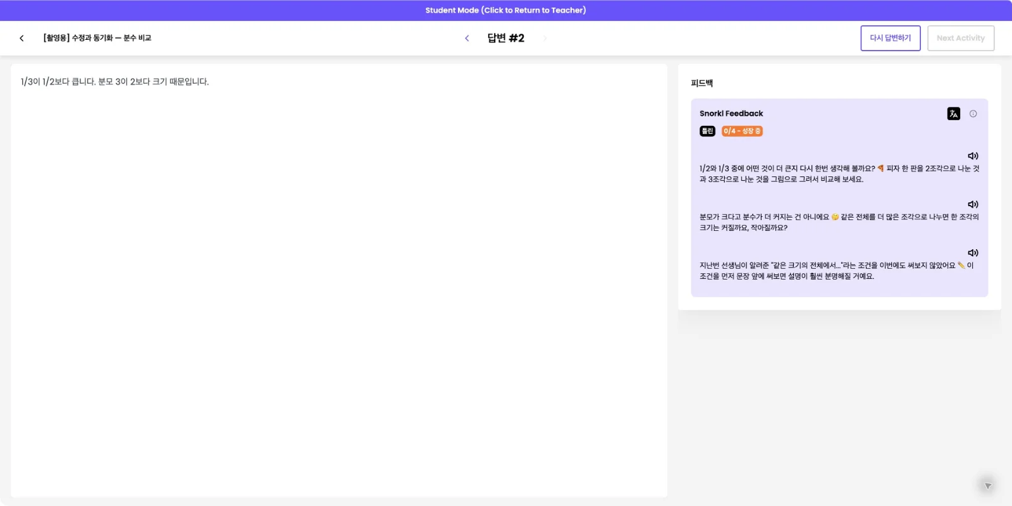The image size is (1012, 506).
Task: Play audio for the 지난번 선생님 feedback paragraph
Action: click(973, 253)
